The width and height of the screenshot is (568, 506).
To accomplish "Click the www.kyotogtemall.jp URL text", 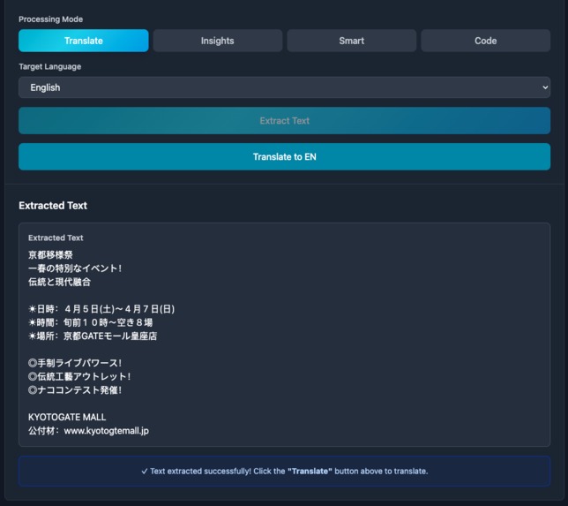I will [107, 431].
